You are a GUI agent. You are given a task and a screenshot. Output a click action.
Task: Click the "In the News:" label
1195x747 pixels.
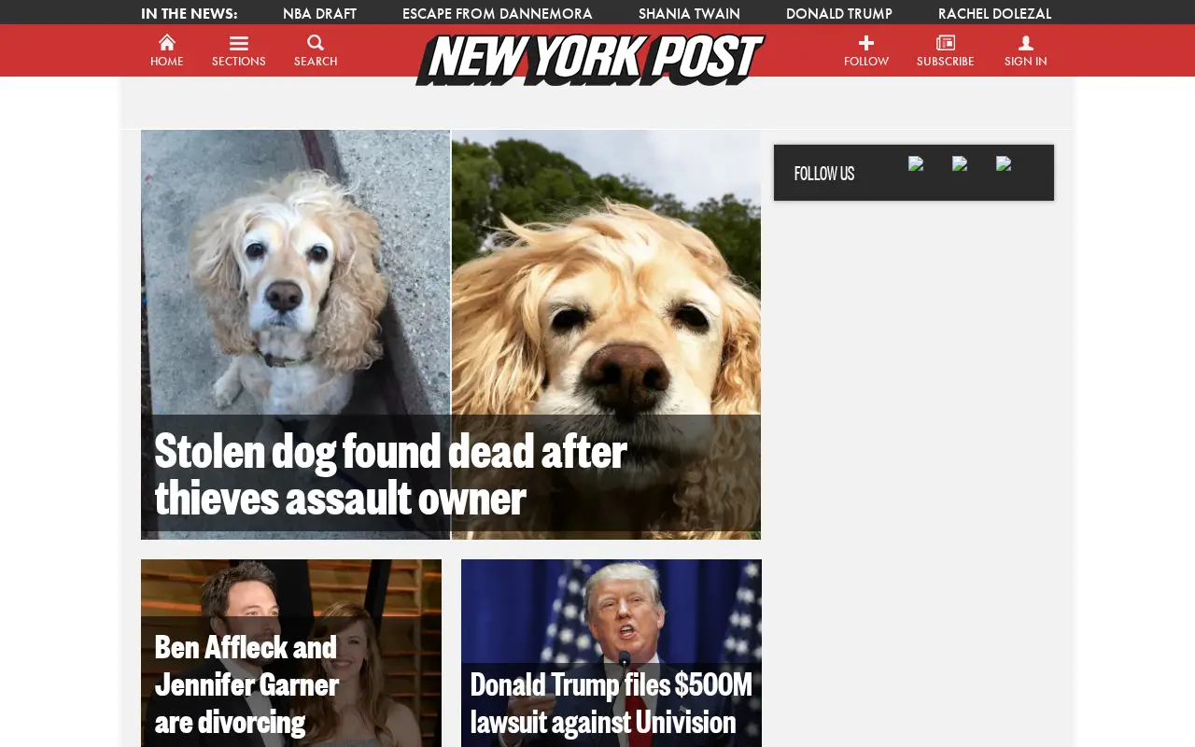tap(190, 13)
